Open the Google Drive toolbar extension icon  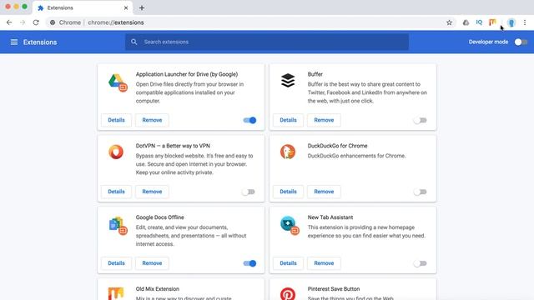tap(466, 22)
